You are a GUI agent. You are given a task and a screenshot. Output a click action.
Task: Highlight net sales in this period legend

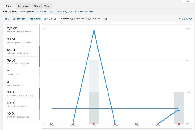[x=22, y=51]
